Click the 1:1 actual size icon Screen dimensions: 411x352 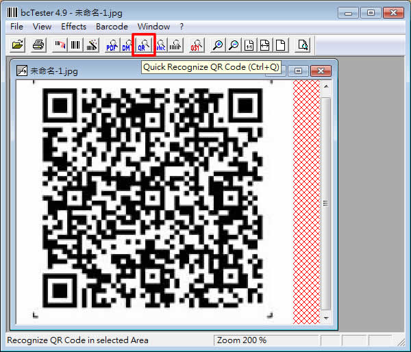point(249,45)
